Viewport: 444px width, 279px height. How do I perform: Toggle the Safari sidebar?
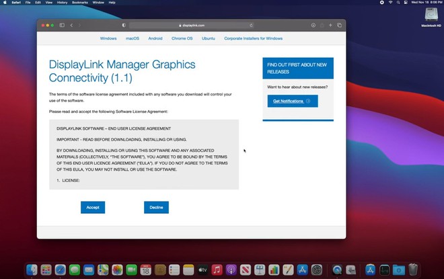(x=62, y=25)
